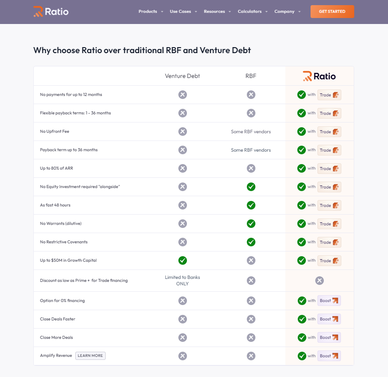Click the Trade badge in No Equity Investment row
The image size is (388, 377).
(329, 187)
